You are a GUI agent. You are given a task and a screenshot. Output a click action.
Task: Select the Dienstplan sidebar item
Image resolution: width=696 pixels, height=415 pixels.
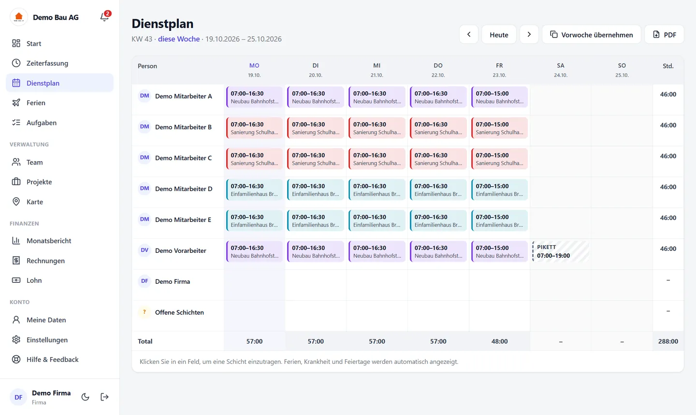click(x=59, y=83)
